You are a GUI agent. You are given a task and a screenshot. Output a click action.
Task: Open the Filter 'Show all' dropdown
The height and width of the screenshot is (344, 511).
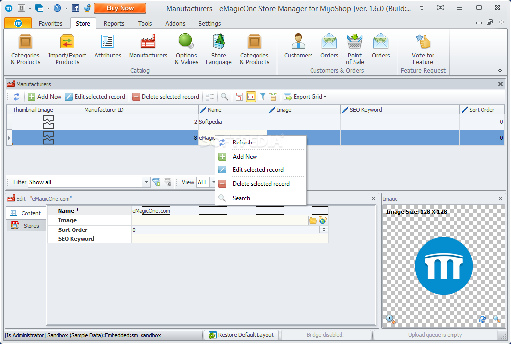point(146,182)
